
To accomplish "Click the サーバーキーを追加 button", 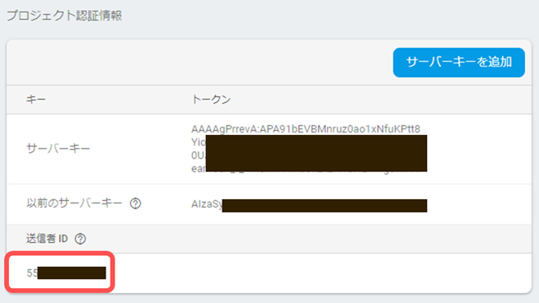I will pos(458,63).
